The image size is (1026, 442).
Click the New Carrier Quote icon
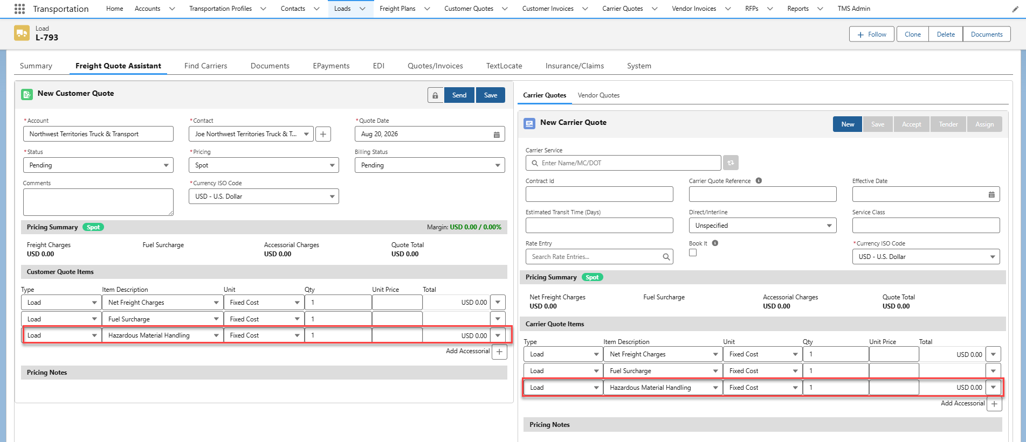(x=529, y=123)
